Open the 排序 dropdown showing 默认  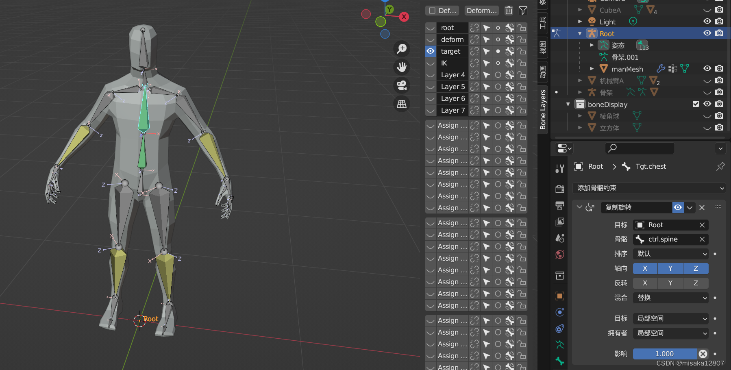point(671,254)
